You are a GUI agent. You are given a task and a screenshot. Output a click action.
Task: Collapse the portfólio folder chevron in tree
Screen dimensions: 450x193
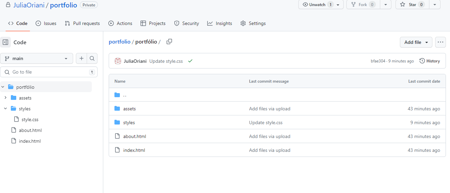pyautogui.click(x=3, y=87)
